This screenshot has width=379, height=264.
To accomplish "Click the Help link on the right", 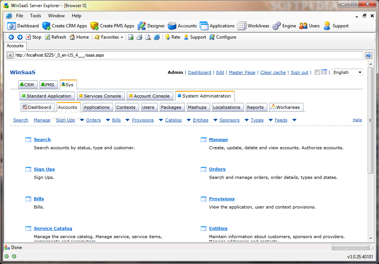I will tap(357, 120).
